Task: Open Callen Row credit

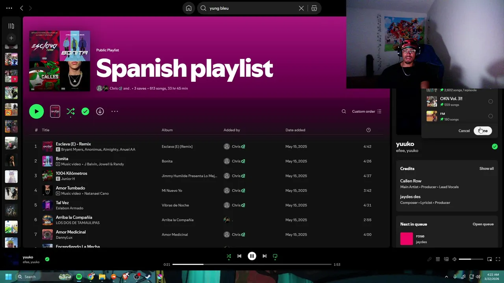Action: pyautogui.click(x=411, y=181)
